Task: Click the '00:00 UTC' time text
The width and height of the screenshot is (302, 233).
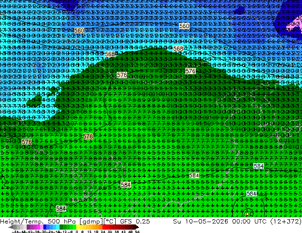Action: click(249, 221)
